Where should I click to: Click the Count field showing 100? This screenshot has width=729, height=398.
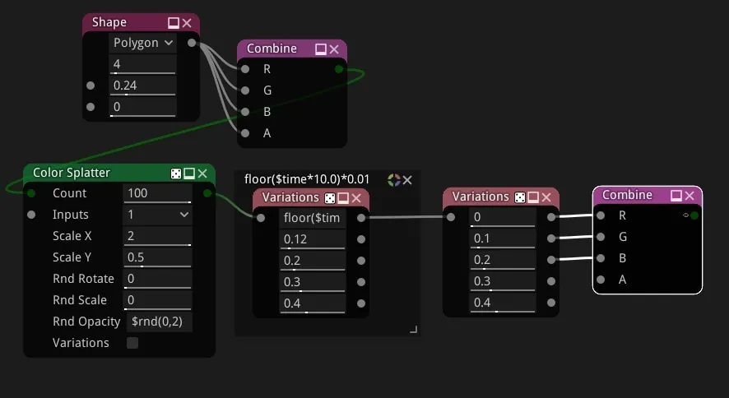pyautogui.click(x=158, y=193)
